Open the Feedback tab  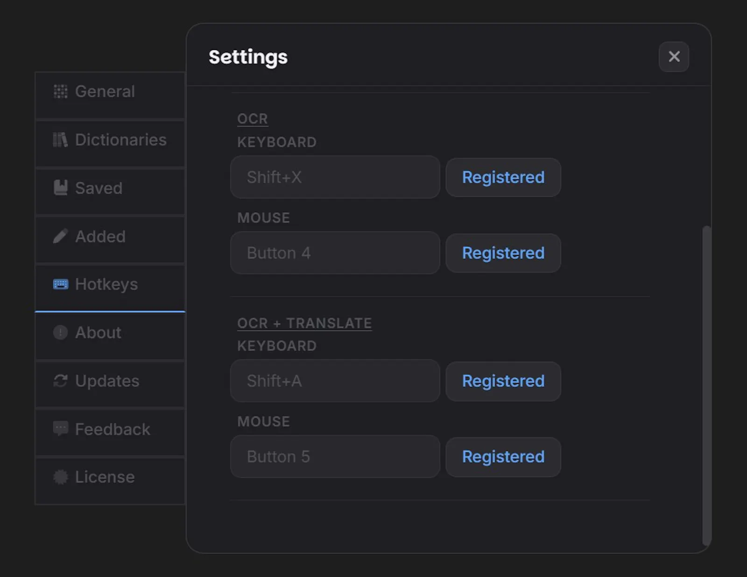[110, 433]
